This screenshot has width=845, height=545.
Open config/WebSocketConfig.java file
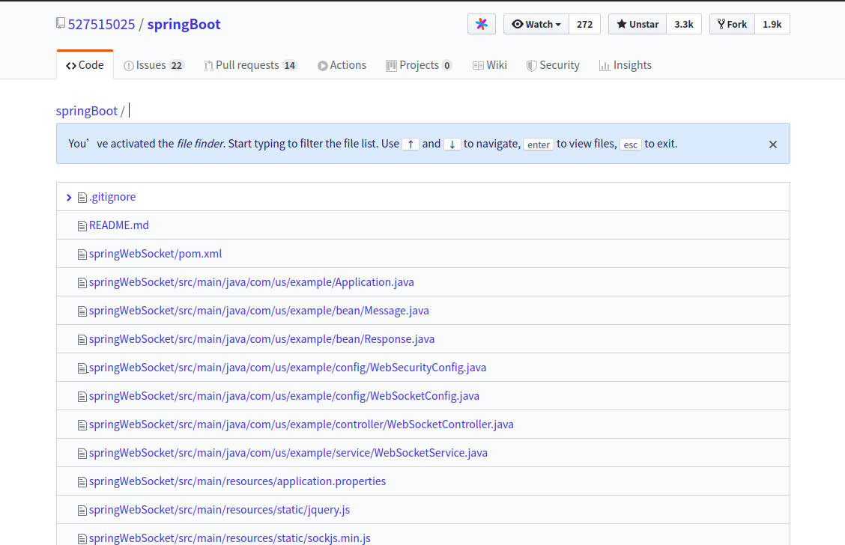point(284,396)
